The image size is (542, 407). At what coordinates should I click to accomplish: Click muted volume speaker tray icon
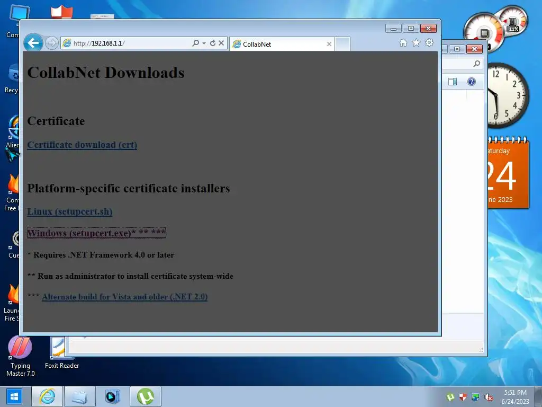click(489, 397)
